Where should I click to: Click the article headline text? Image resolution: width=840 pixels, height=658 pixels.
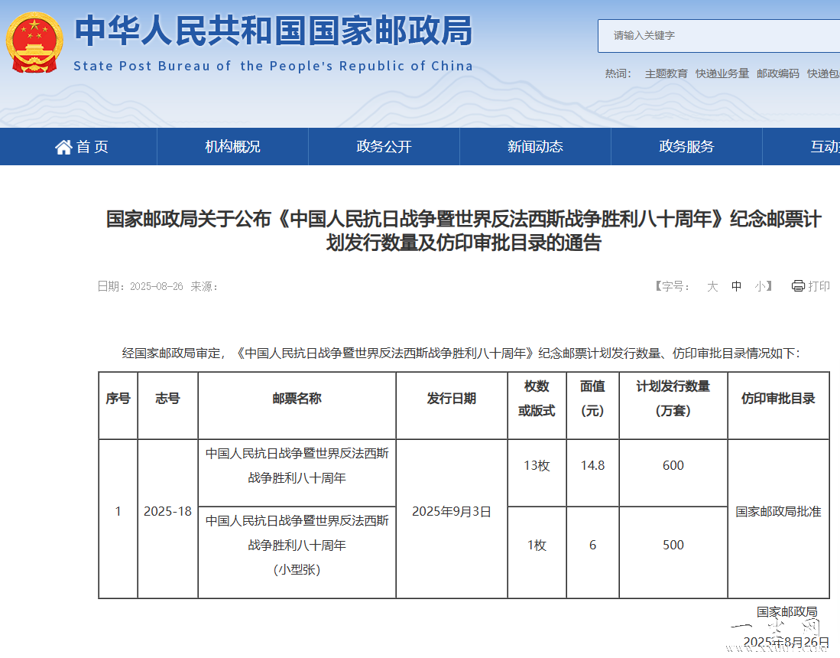click(x=463, y=230)
